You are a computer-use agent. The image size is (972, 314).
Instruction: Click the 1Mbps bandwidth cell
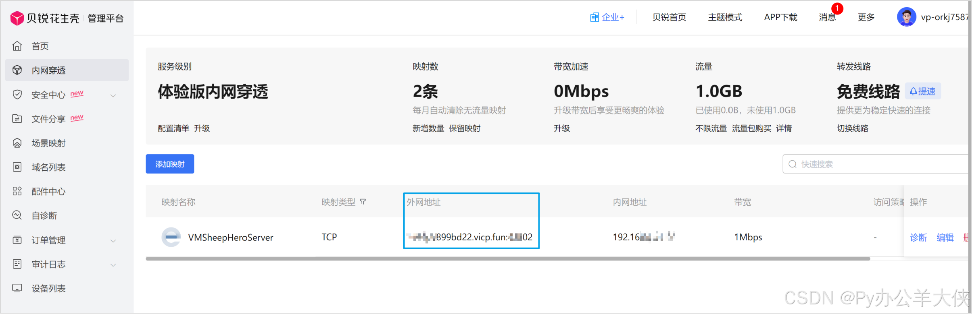coord(748,237)
